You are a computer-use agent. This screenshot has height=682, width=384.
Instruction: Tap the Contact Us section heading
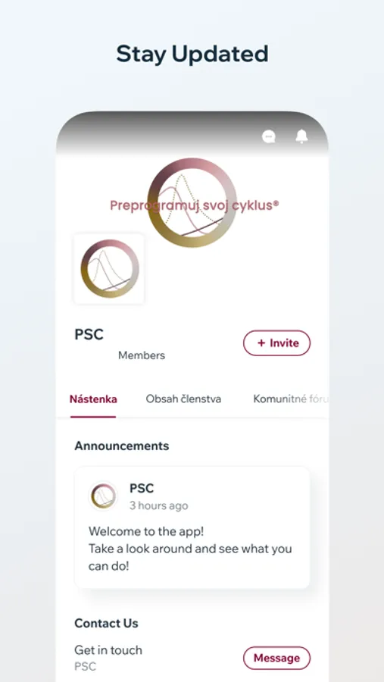click(x=106, y=624)
